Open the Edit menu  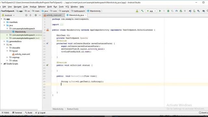4,7
